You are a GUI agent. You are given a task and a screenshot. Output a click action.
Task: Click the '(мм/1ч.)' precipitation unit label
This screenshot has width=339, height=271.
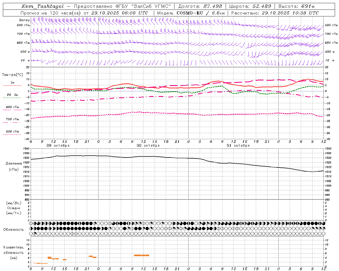pos(14,213)
